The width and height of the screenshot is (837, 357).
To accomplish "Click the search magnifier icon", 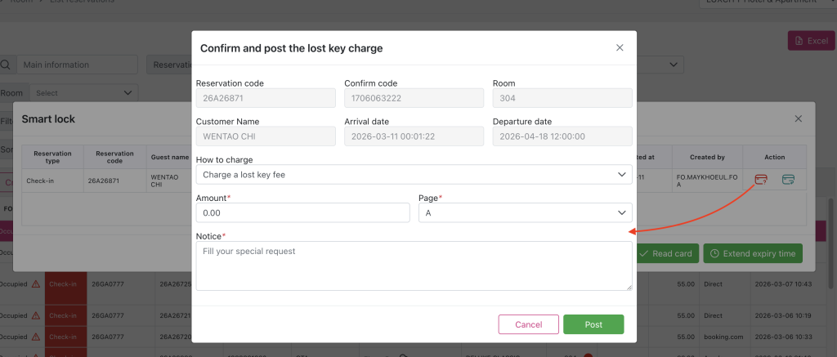I will (x=6, y=65).
